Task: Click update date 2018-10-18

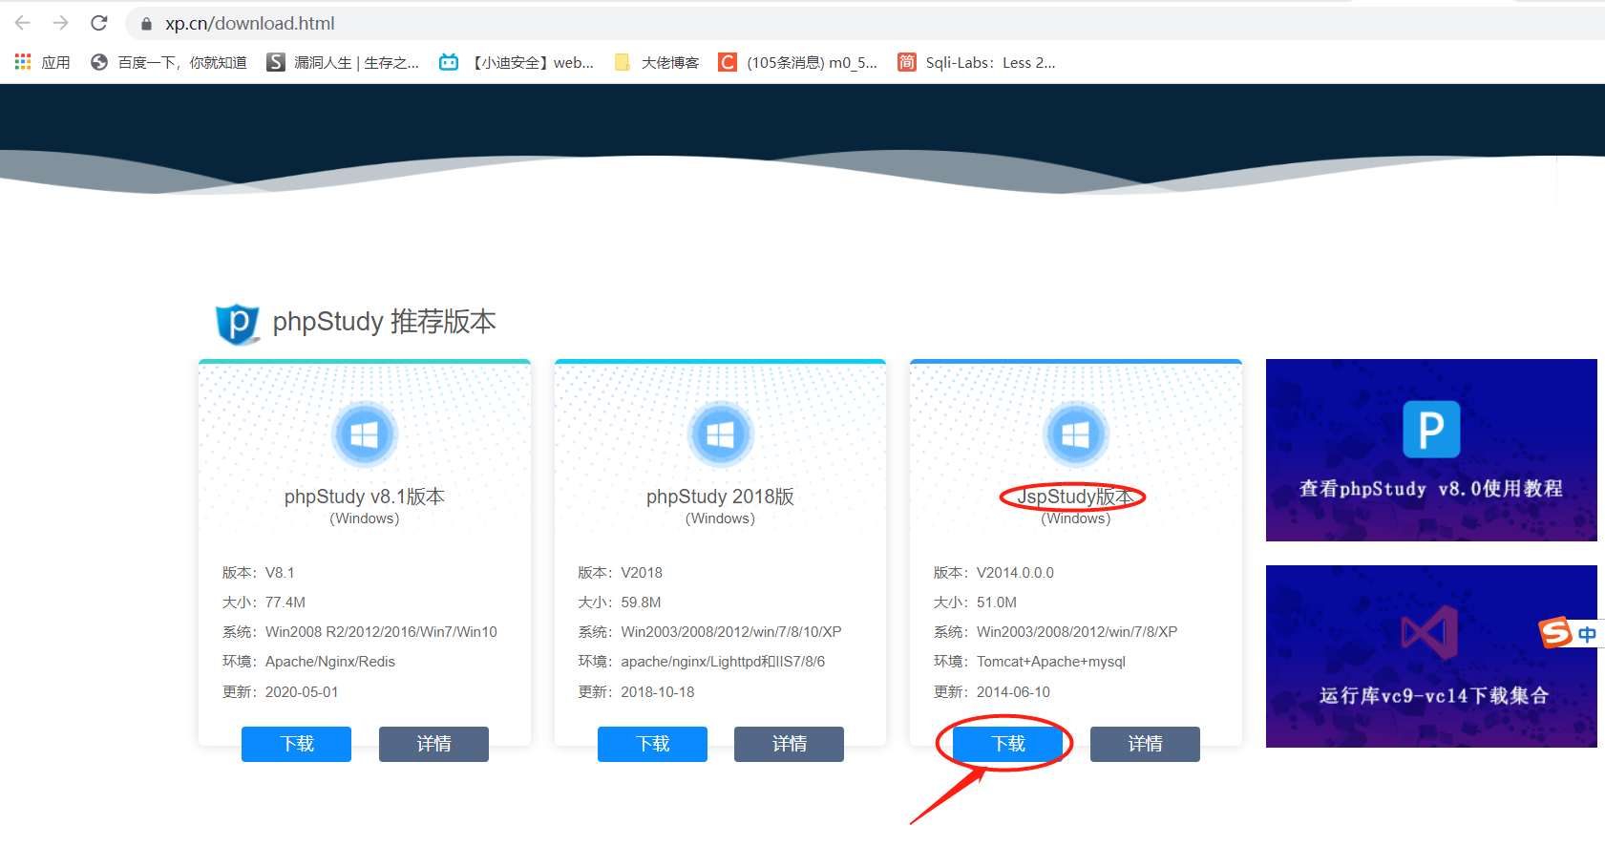Action: tap(658, 692)
